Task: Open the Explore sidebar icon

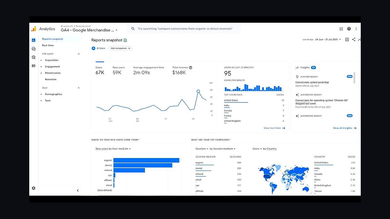Action: tap(33, 49)
